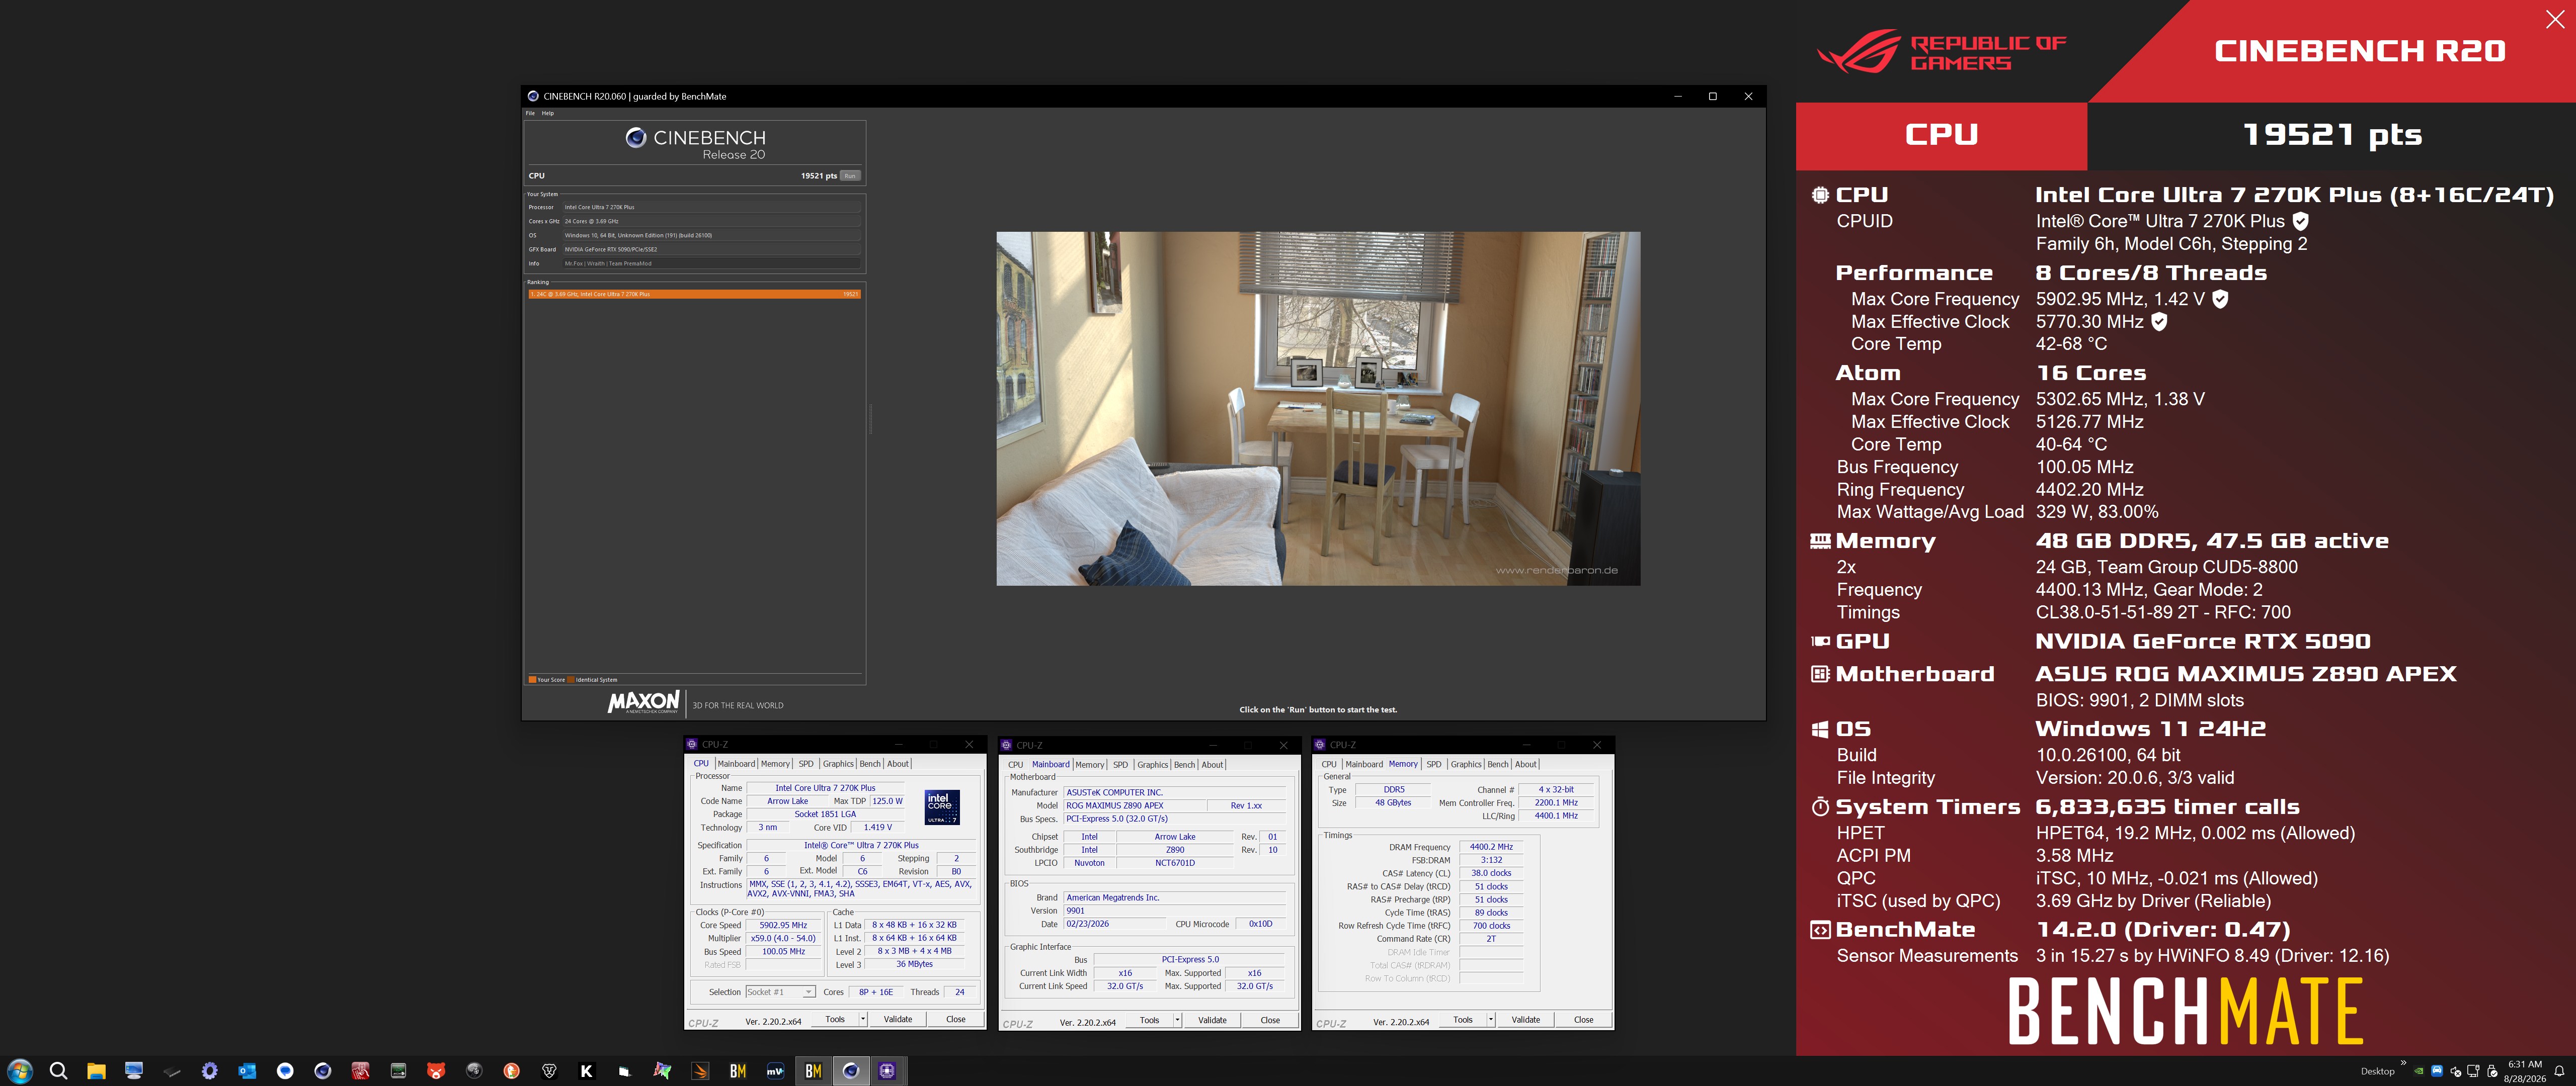This screenshot has height=1086, width=2576.
Task: Switch to CPU-Z purple chip taskbar button
Action: click(888, 1071)
